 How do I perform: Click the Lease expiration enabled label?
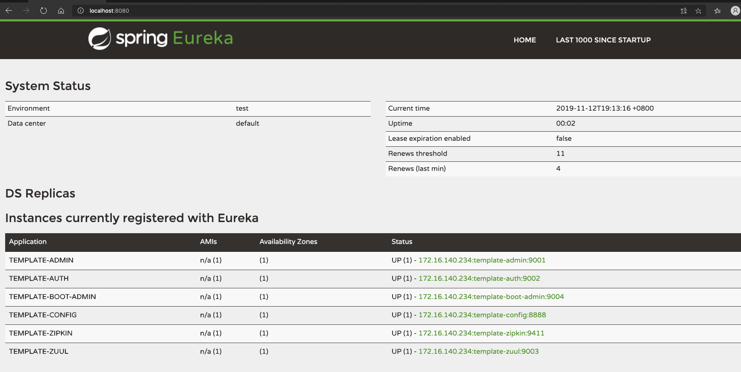tap(429, 139)
